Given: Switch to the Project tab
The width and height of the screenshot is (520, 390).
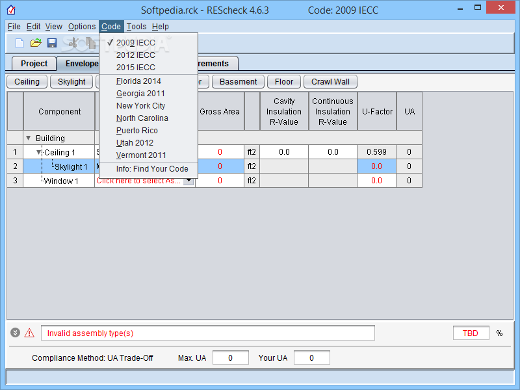Looking at the screenshot, I should tap(34, 63).
